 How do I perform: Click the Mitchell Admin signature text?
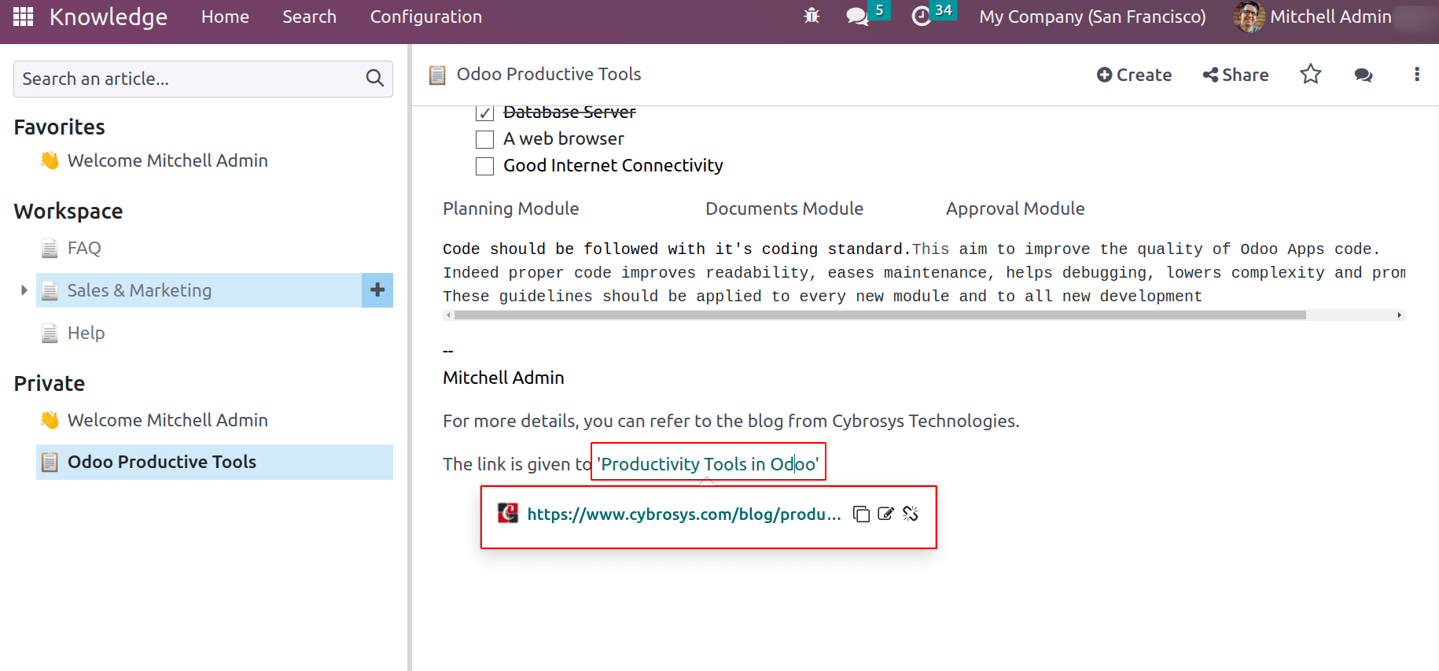pos(503,378)
